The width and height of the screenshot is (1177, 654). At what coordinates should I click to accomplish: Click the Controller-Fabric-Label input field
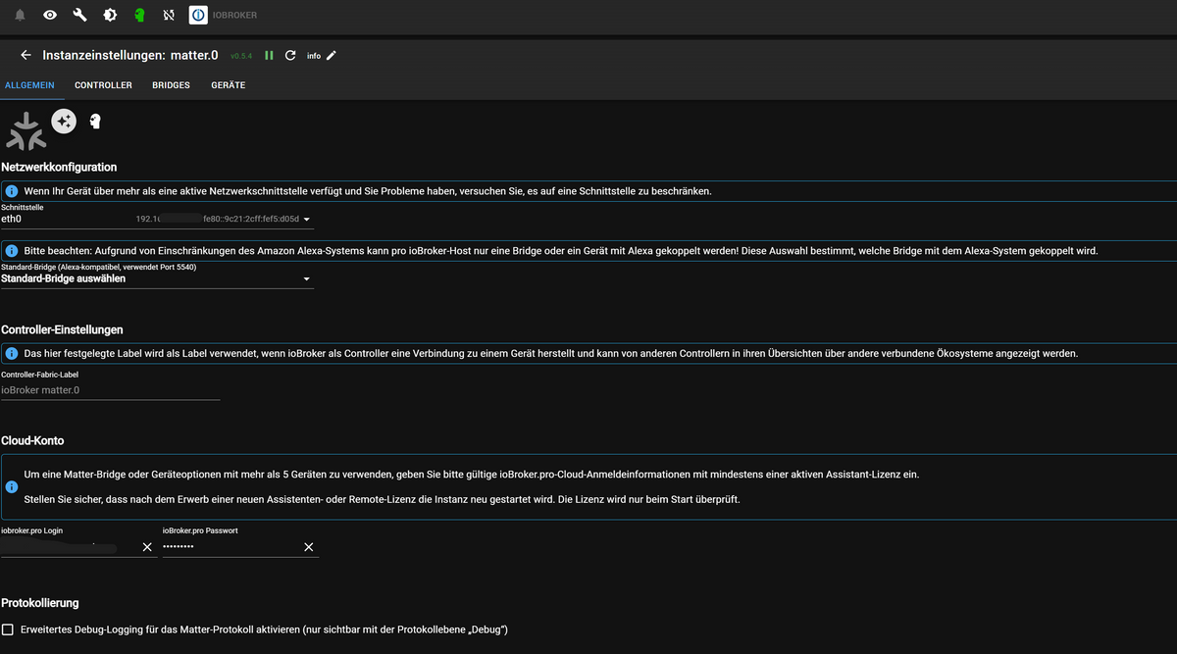110,390
